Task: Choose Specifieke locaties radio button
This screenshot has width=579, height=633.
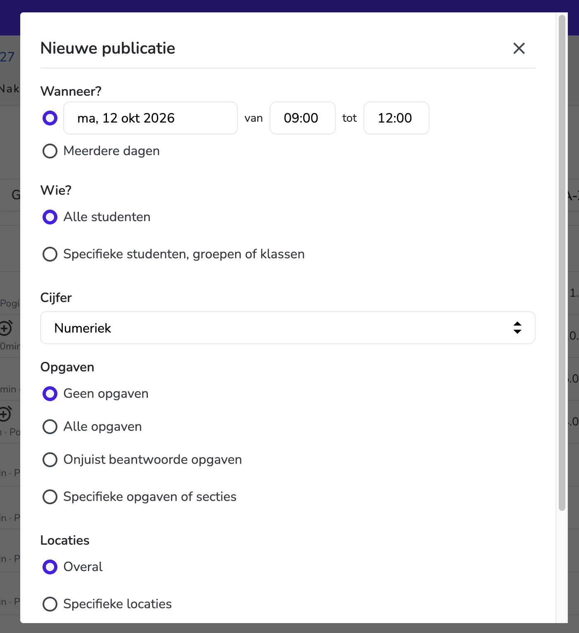Action: tap(50, 604)
